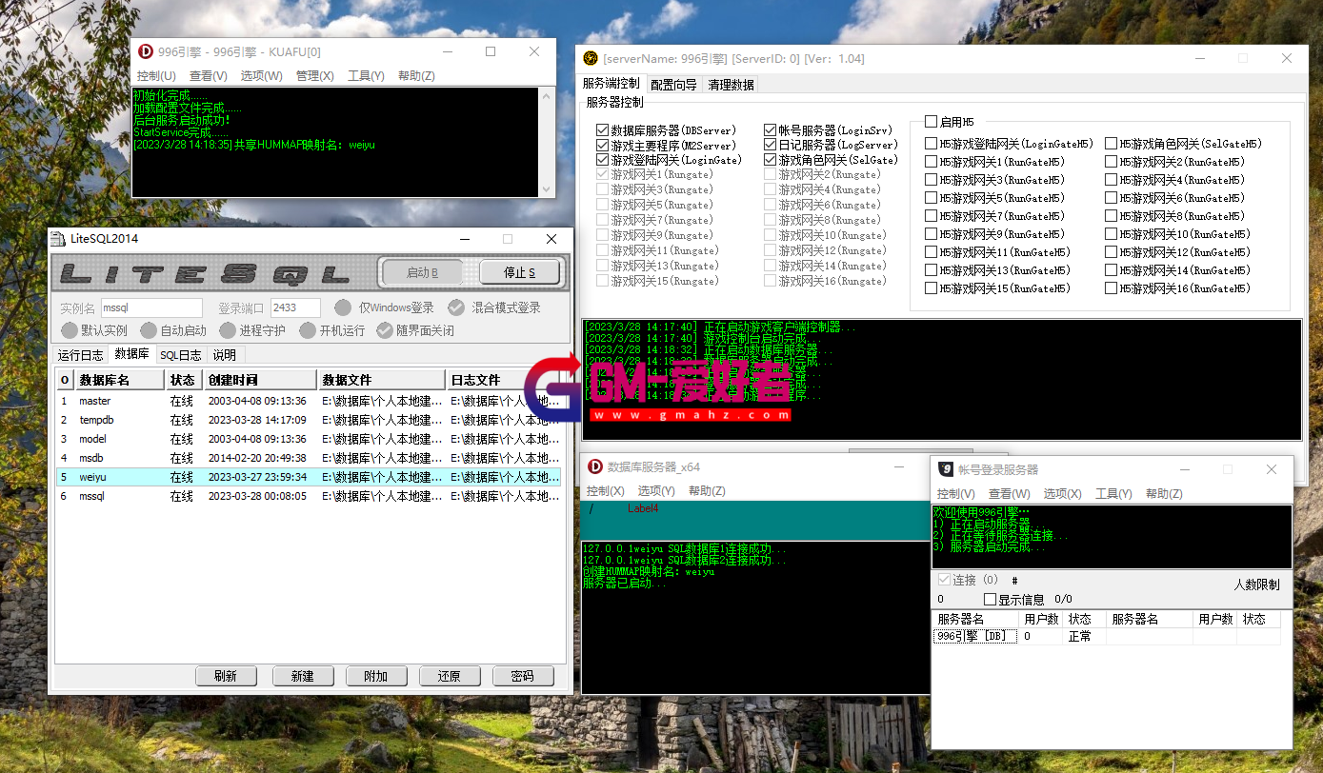Open 工具(Y) menu in 帐号登录服务器 window
Viewport: 1323px width, 773px height.
pyautogui.click(x=1113, y=494)
